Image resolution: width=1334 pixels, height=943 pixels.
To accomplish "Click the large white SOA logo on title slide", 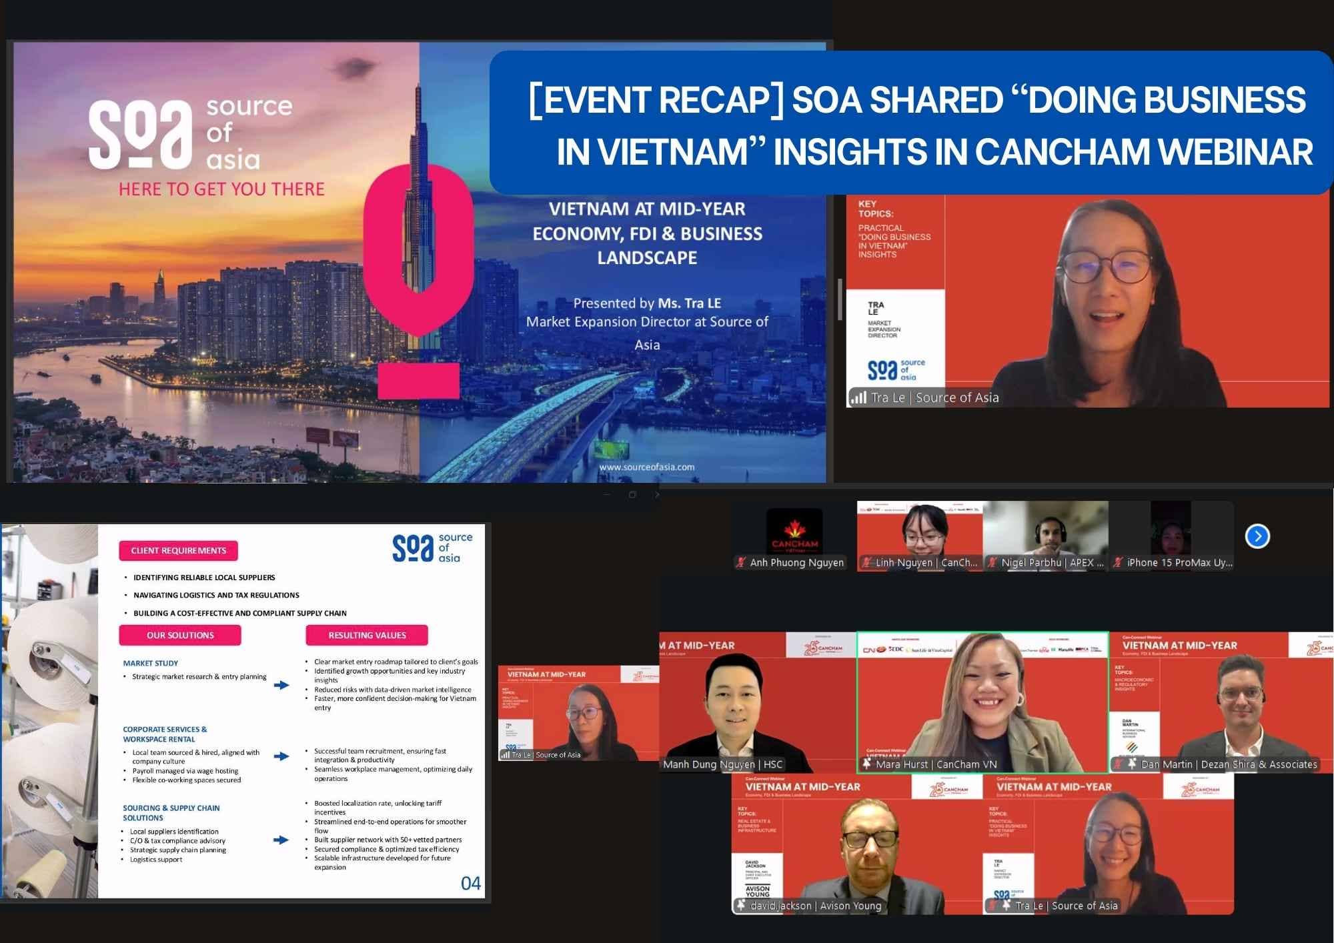I will pyautogui.click(x=191, y=133).
